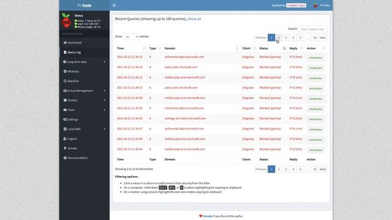
Task: Expand the Disable submenu
Action: coord(85,100)
